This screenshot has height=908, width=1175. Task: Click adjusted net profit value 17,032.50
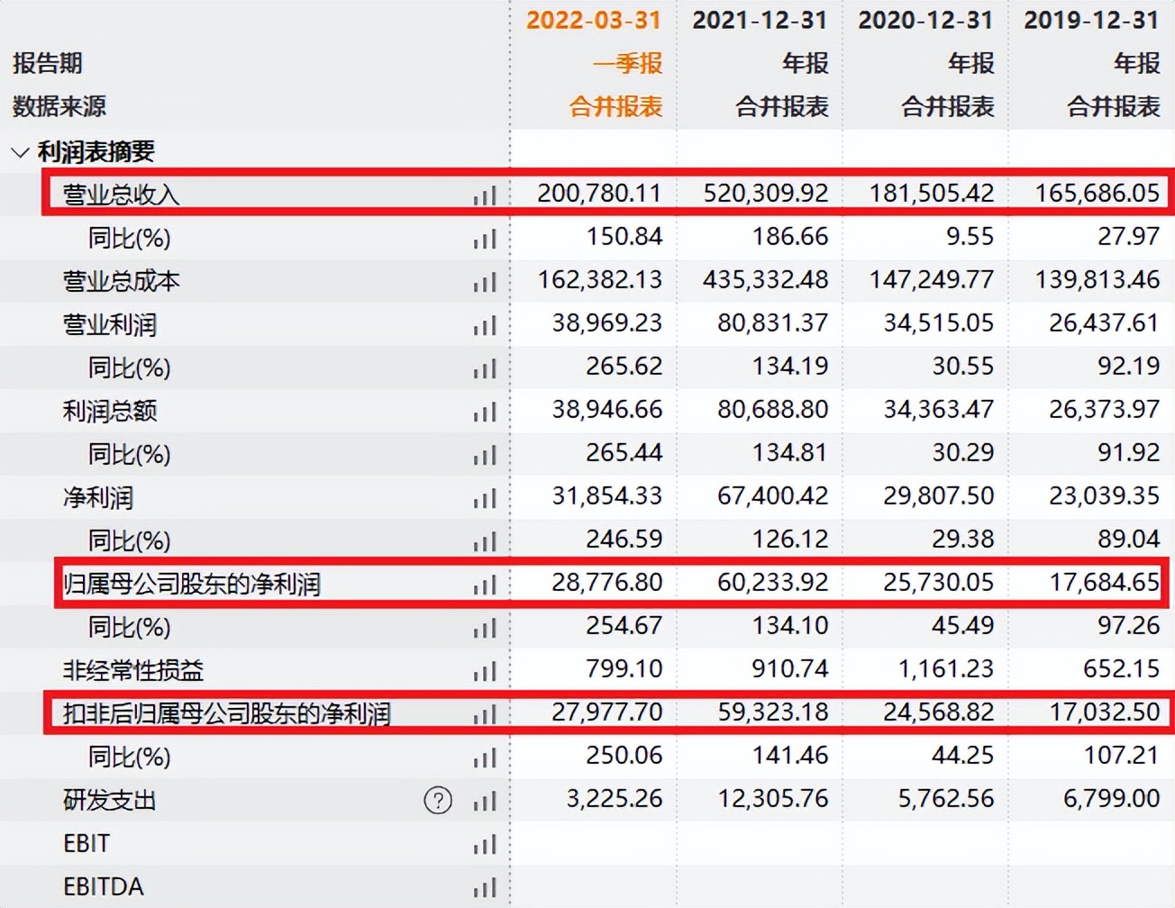pyautogui.click(x=1104, y=712)
